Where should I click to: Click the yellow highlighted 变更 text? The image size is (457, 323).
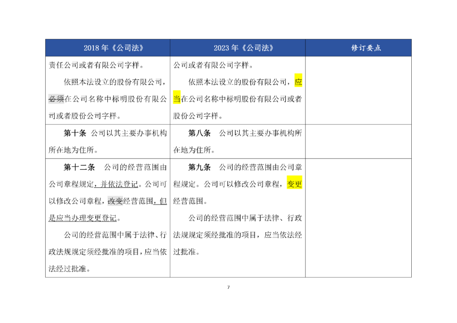(295, 184)
